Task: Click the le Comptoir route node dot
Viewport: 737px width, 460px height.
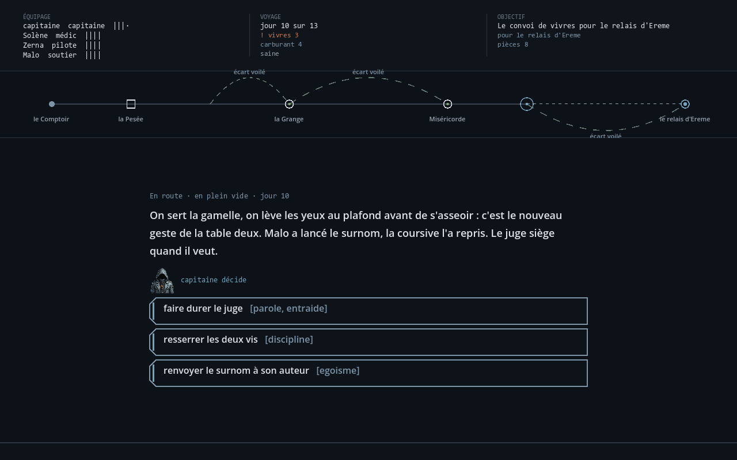Action: (52, 104)
